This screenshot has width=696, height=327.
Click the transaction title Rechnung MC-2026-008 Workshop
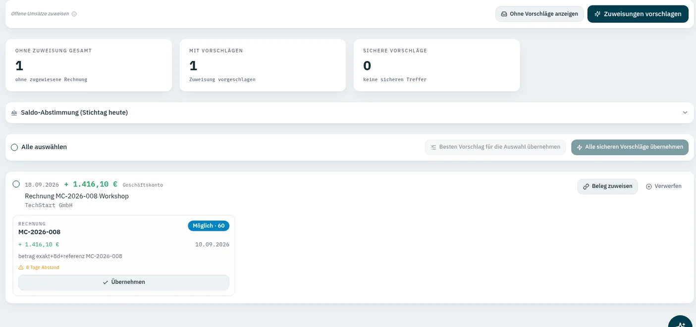77,196
